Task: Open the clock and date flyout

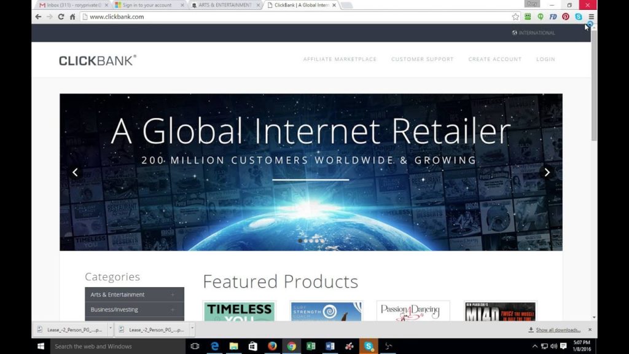Action: [x=582, y=346]
